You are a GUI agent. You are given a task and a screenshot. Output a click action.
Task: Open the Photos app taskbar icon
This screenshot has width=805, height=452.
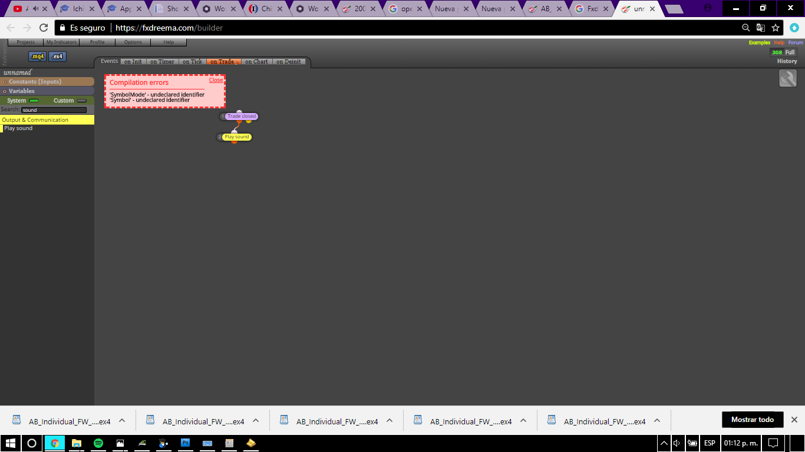coord(120,443)
